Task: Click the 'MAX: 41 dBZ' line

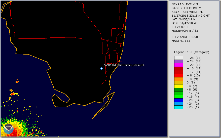Action: [x=181, y=41]
